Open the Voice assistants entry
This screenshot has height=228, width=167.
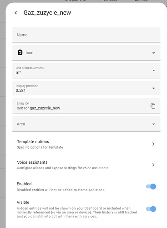(x=86, y=165)
